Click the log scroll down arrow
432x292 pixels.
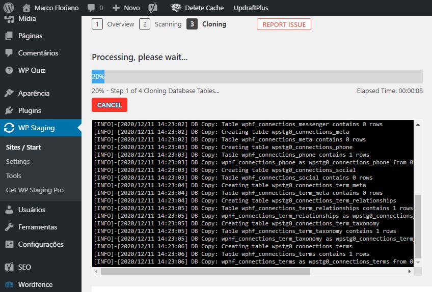point(418,262)
